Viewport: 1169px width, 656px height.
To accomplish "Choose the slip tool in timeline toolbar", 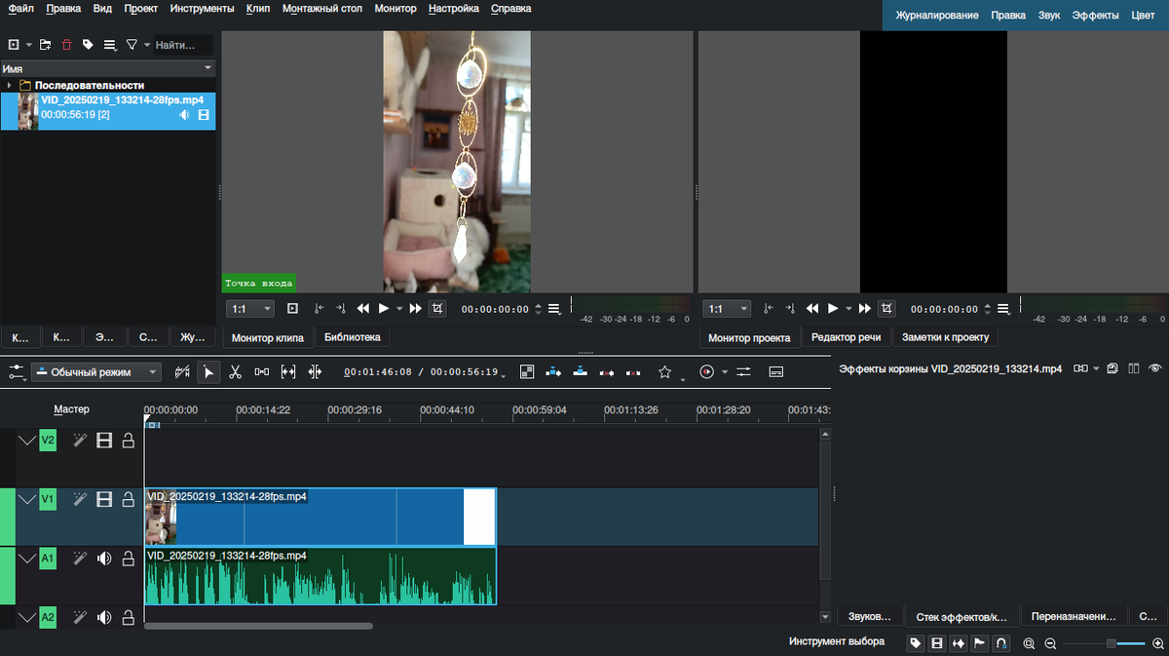I will [288, 371].
